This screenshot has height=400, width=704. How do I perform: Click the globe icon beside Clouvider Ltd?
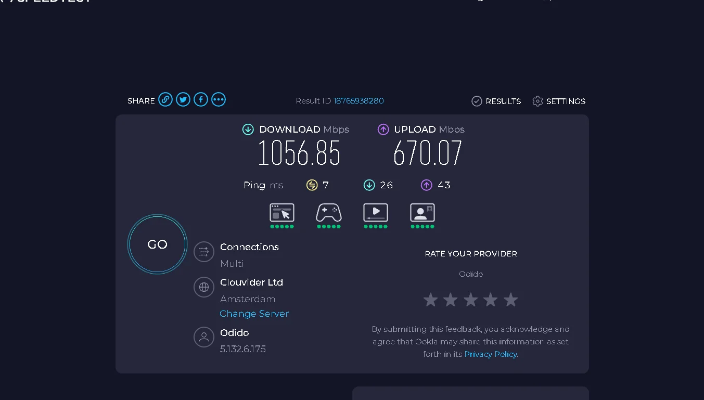tap(204, 287)
